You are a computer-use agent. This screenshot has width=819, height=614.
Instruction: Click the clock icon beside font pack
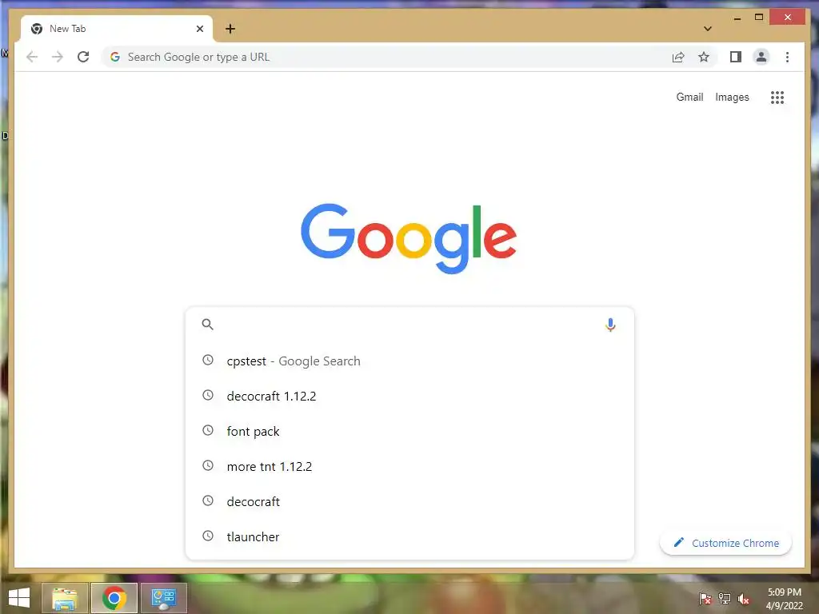208,430
